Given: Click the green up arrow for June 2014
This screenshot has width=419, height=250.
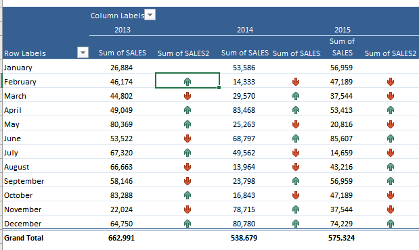Looking at the screenshot, I should pos(296,139).
